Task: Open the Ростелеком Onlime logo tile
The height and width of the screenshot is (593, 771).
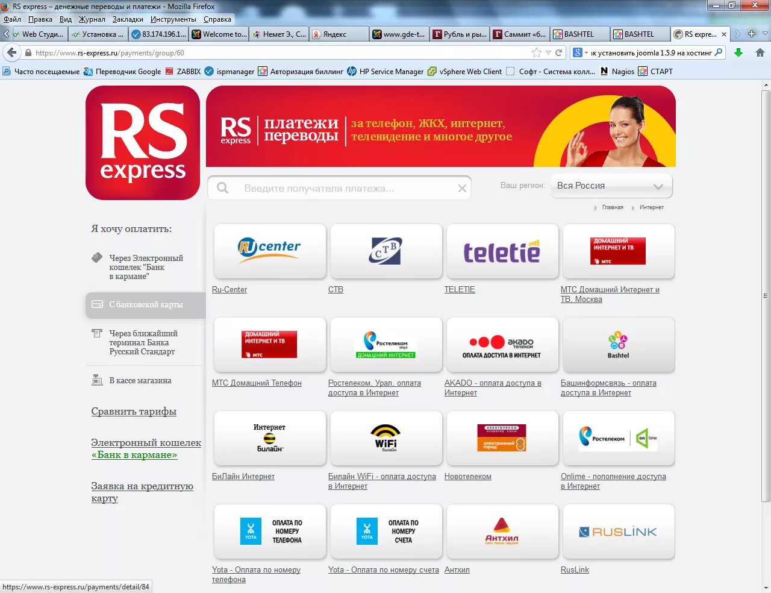Action: [x=619, y=438]
